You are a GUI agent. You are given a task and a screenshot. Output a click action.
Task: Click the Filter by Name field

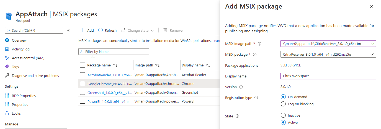pos(114,52)
